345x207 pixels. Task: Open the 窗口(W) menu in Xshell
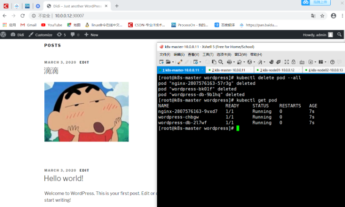[x=240, y=54]
